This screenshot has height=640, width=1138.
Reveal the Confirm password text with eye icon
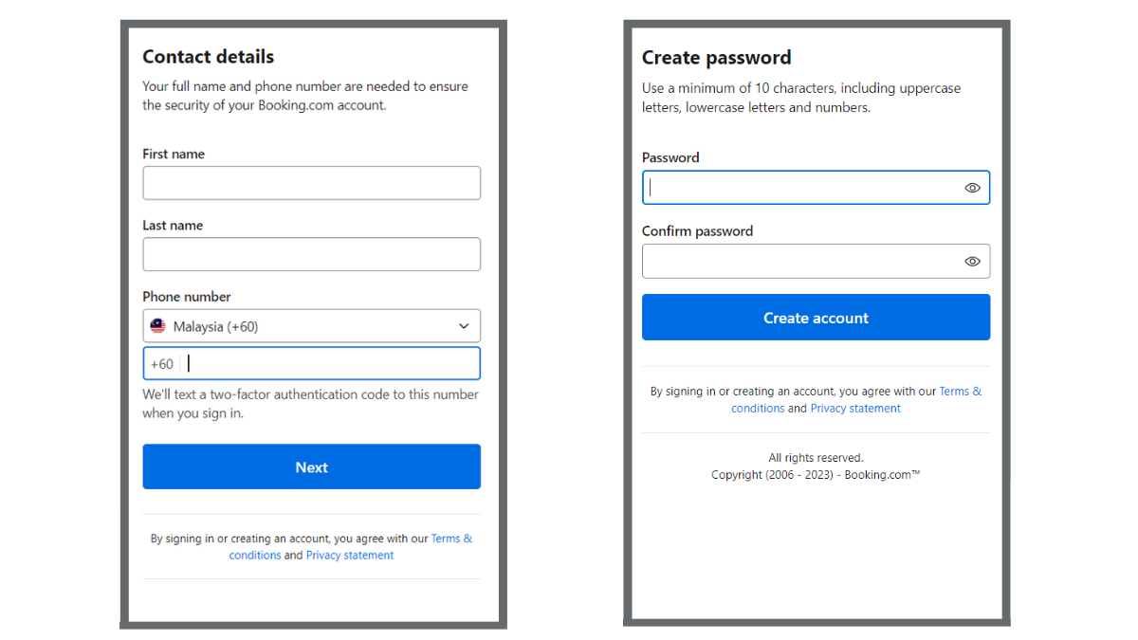click(x=971, y=261)
